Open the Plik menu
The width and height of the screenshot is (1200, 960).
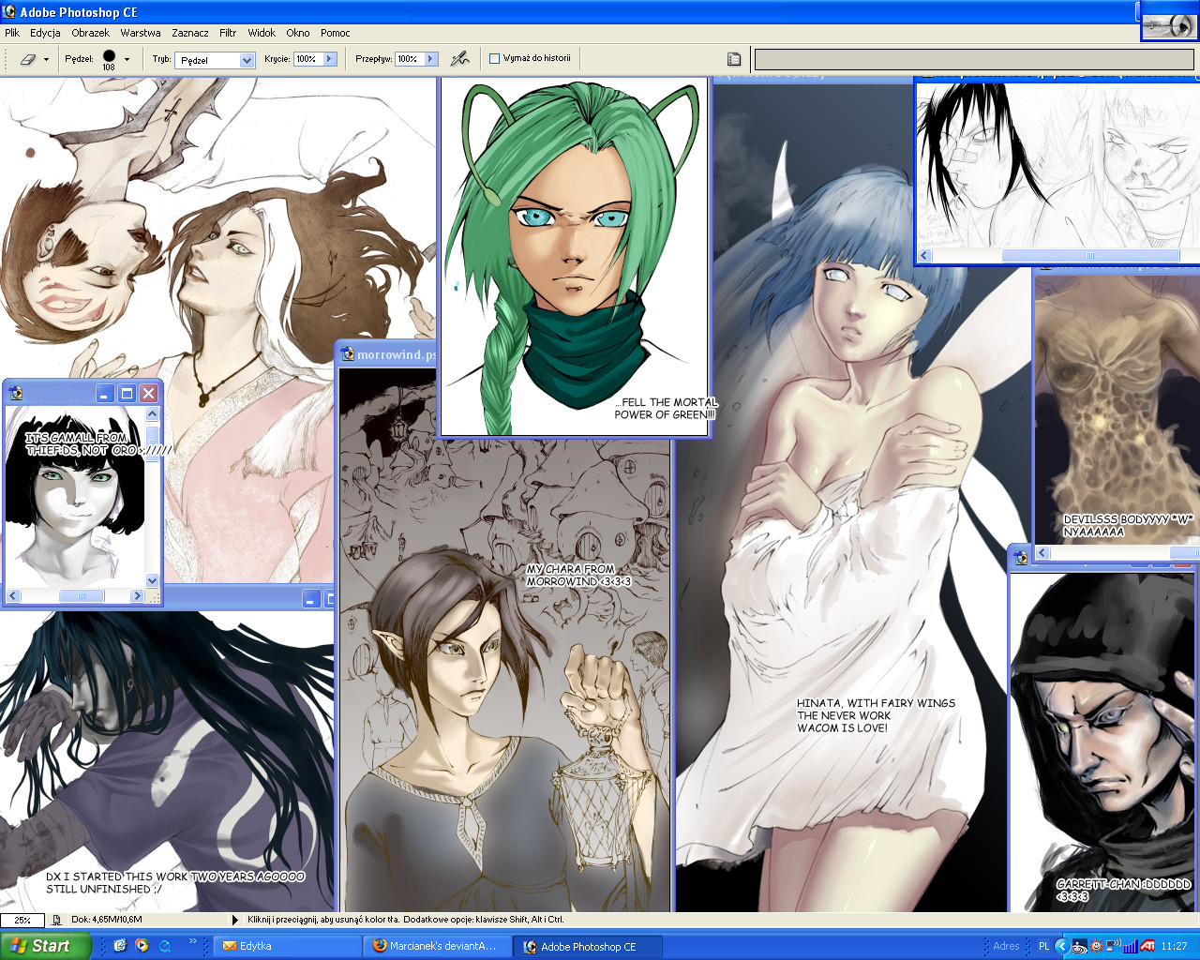pos(12,33)
